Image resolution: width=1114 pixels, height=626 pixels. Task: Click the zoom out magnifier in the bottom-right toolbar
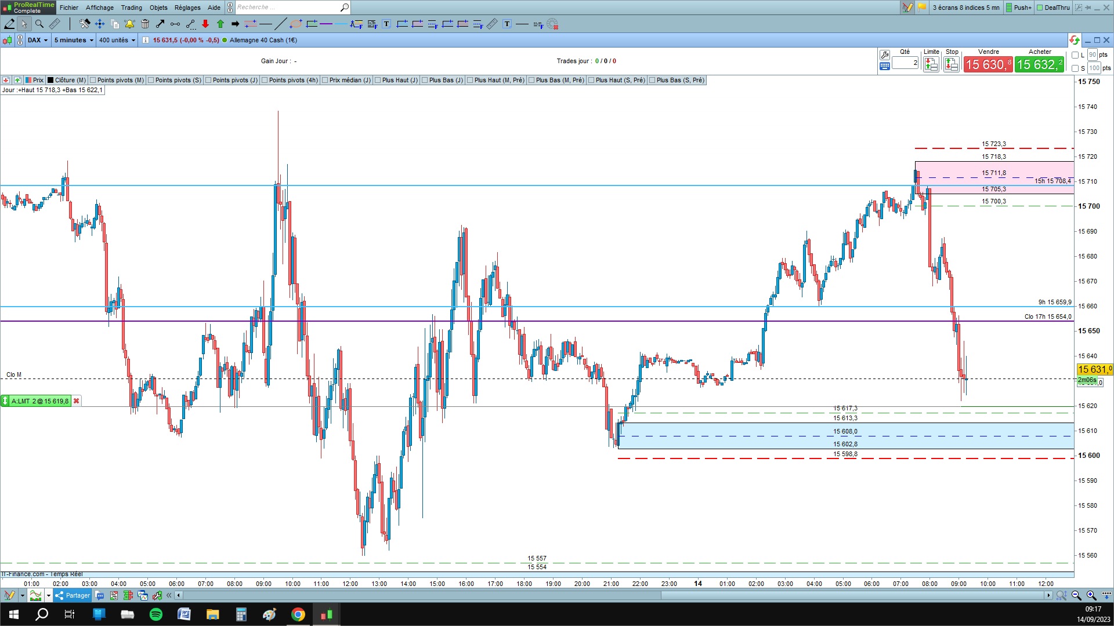click(1076, 595)
